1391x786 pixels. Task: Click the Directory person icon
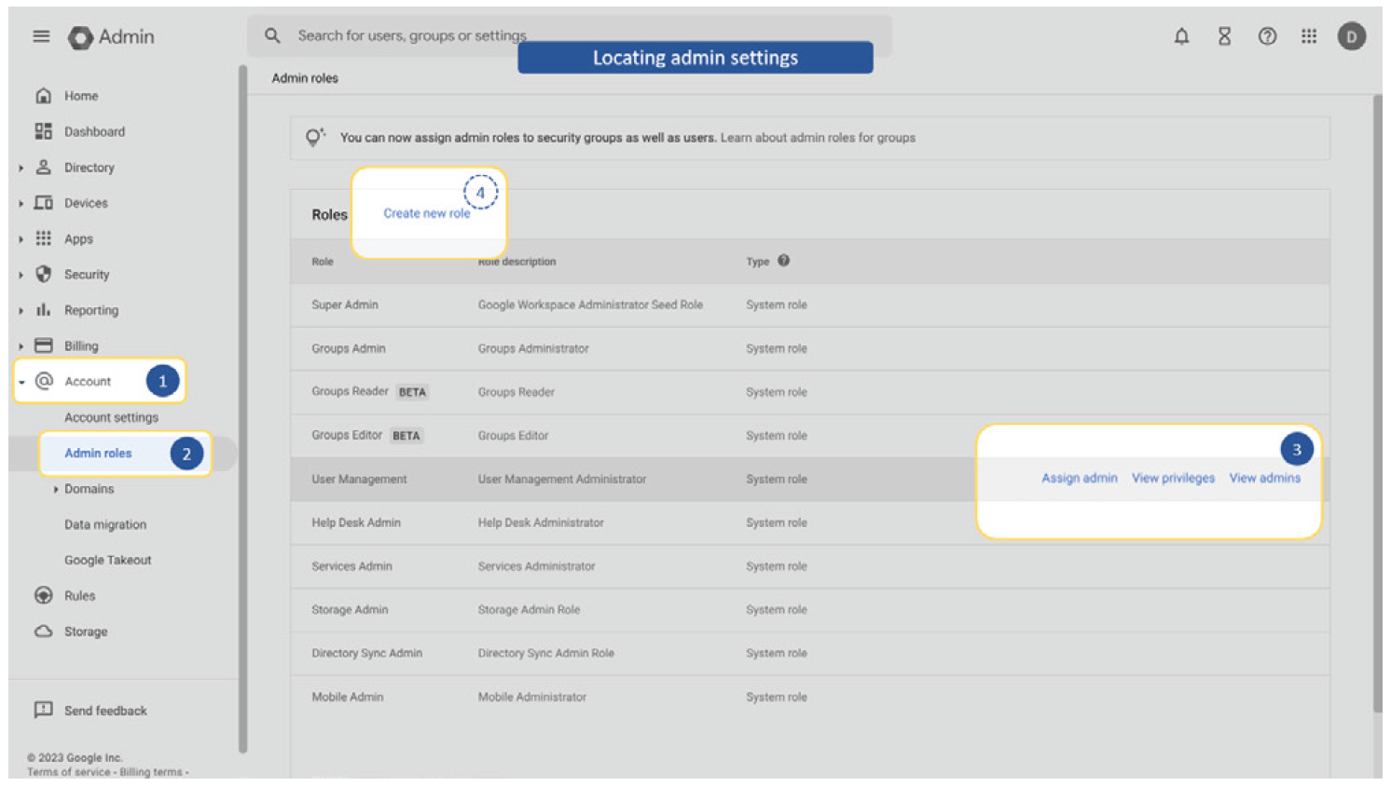pos(43,167)
